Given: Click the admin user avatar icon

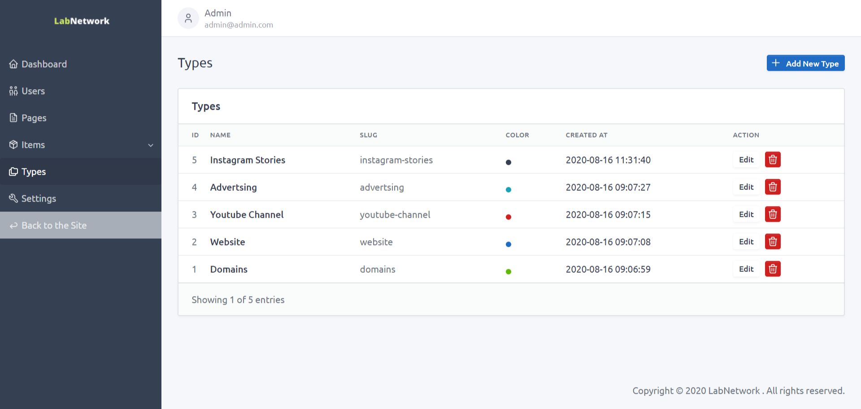Looking at the screenshot, I should coord(188,18).
